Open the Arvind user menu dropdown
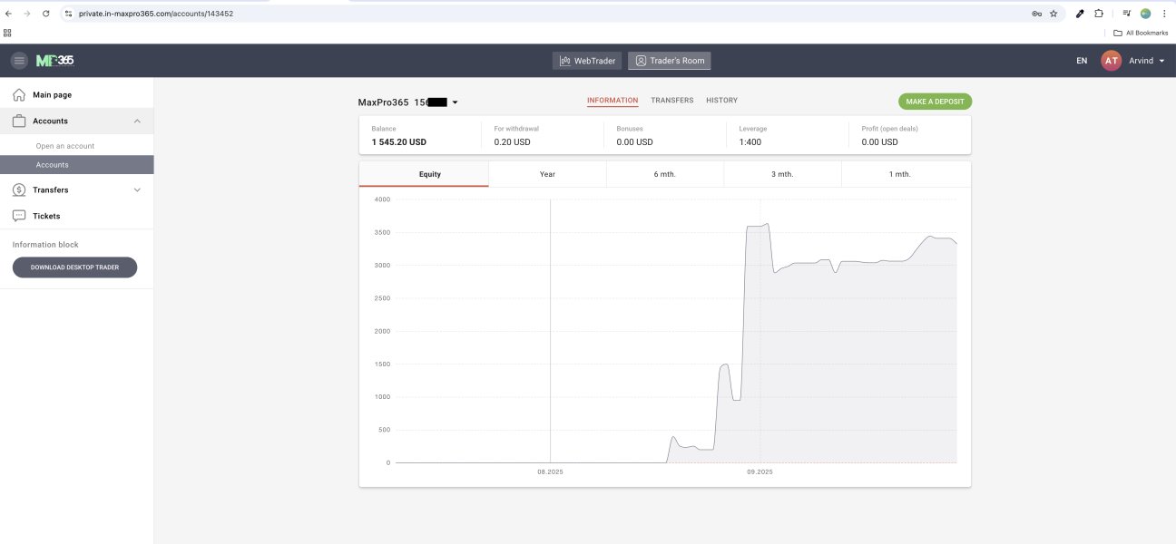 [1161, 61]
